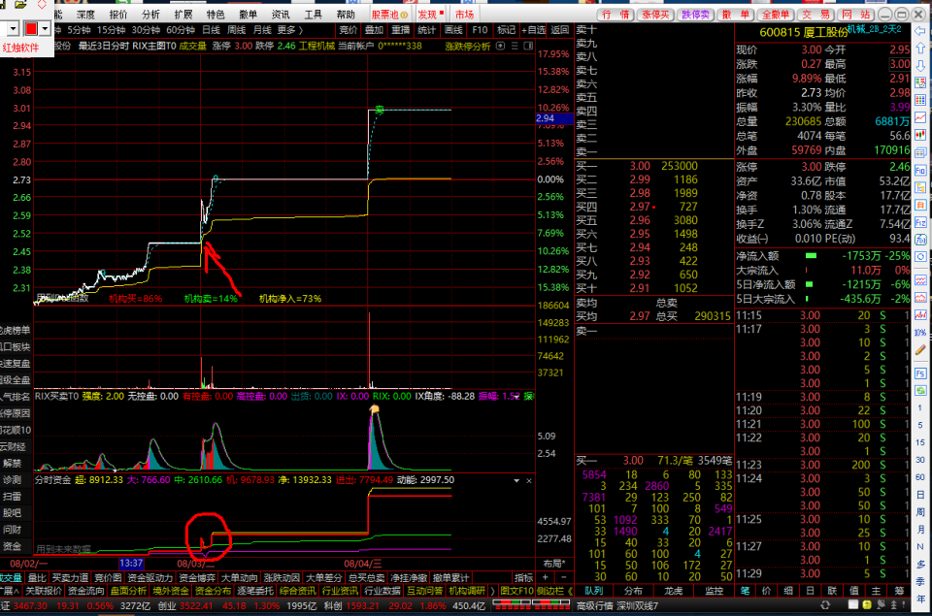Open the RIX买卖T0 indicator dropdown arrow
This screenshot has width=932, height=616.
pos(516,396)
